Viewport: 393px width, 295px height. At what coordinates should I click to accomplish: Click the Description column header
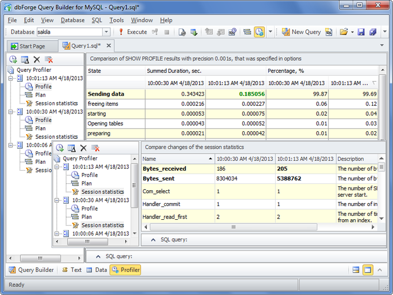[x=357, y=159]
